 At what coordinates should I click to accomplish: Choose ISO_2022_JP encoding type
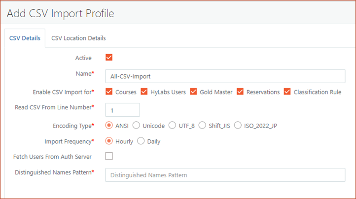tap(238, 126)
